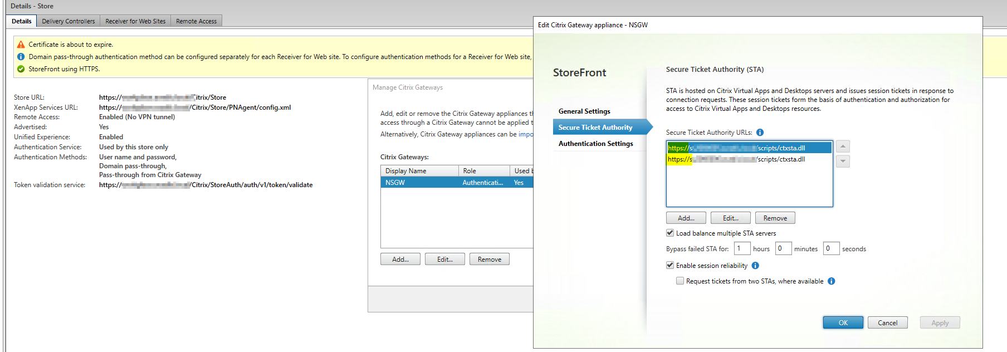
Task: Select General Settings in StoreFront sidebar
Action: 584,111
